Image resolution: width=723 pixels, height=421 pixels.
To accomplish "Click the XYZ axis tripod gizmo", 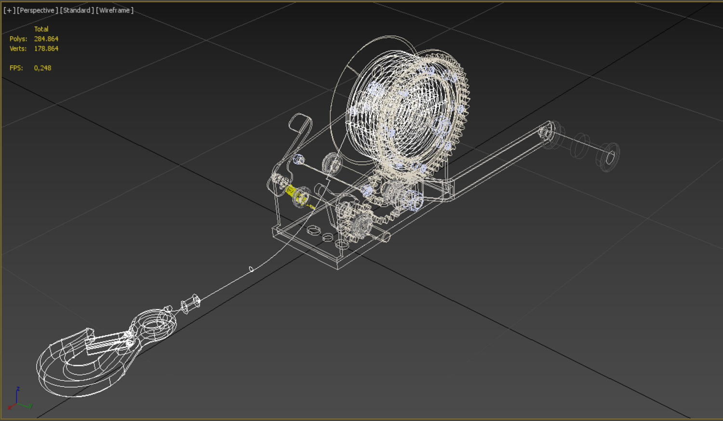I will pyautogui.click(x=19, y=399).
